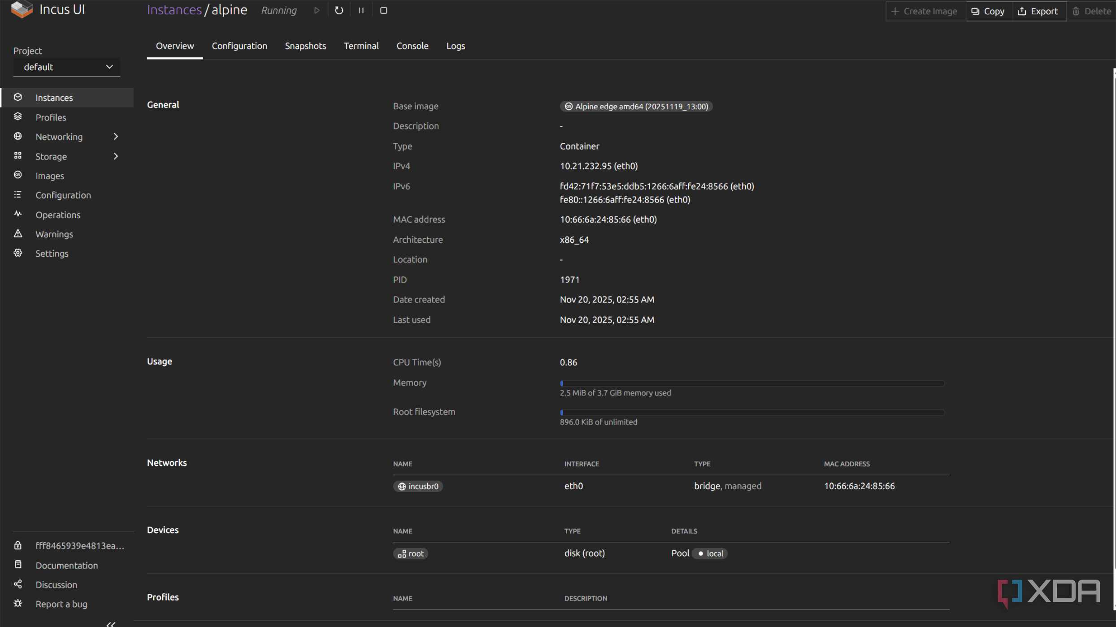This screenshot has width=1116, height=627.
Task: Open the Discussion link
Action: click(67, 585)
